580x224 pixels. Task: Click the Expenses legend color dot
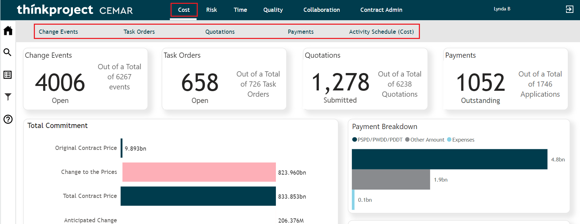point(449,140)
